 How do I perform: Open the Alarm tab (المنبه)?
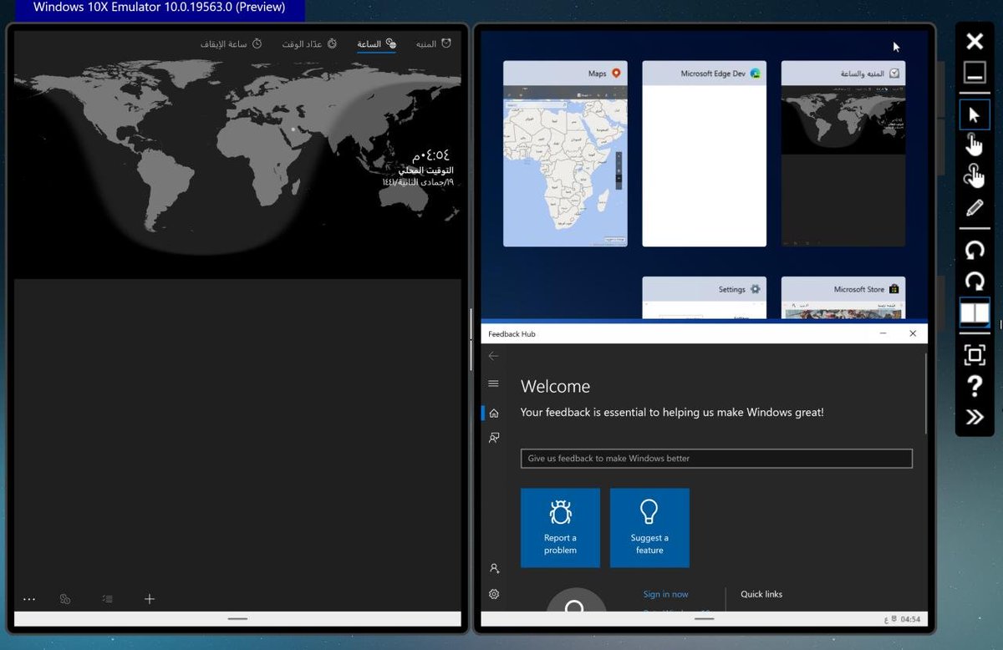click(x=434, y=43)
